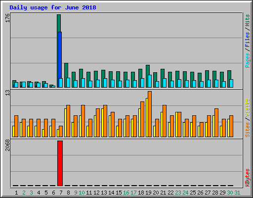Click day '29' on the x-axis
The image size is (253, 198).
tap(222, 193)
